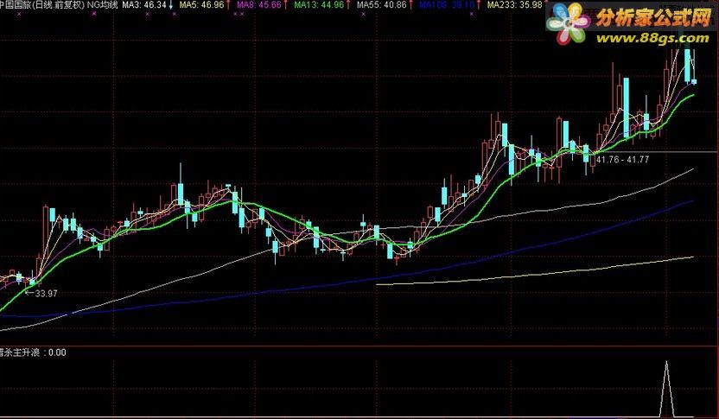
Task: Click the 41.76 - 41.77 price annotation
Action: pos(623,160)
